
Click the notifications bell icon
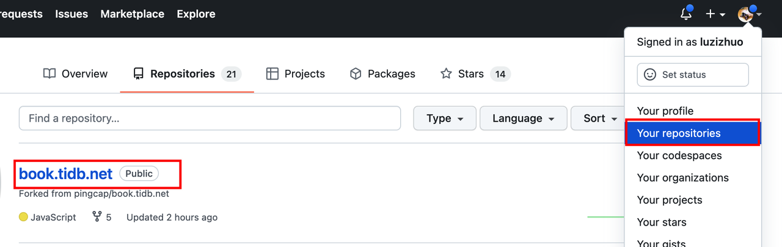[x=686, y=14]
